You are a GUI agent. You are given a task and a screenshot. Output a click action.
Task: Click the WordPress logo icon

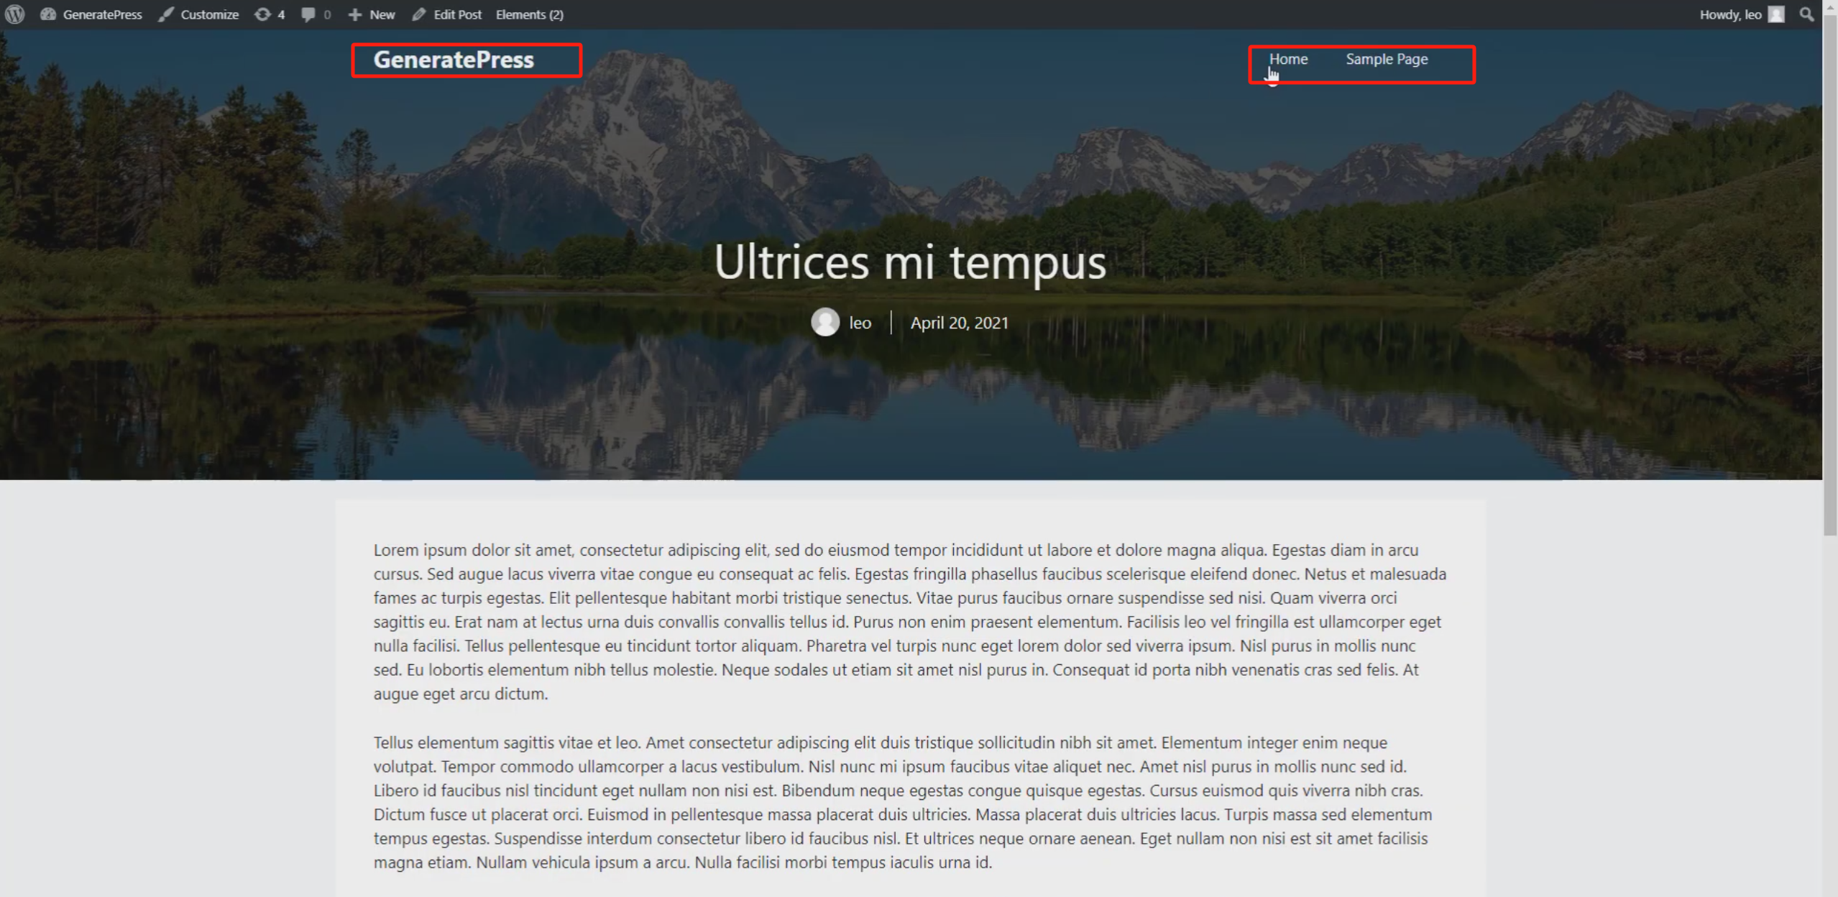point(15,14)
